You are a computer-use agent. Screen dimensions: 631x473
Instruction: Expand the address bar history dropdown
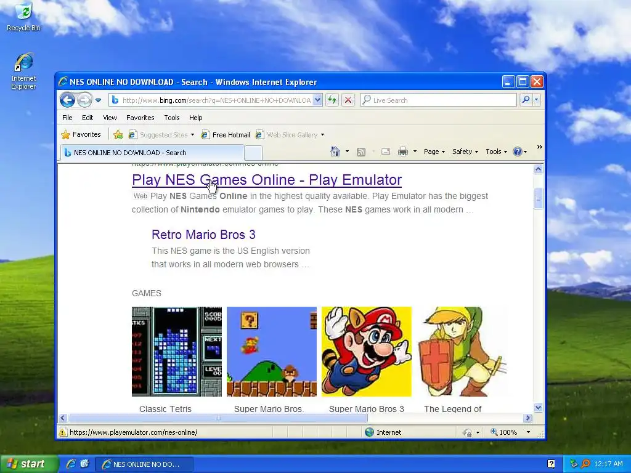point(317,100)
